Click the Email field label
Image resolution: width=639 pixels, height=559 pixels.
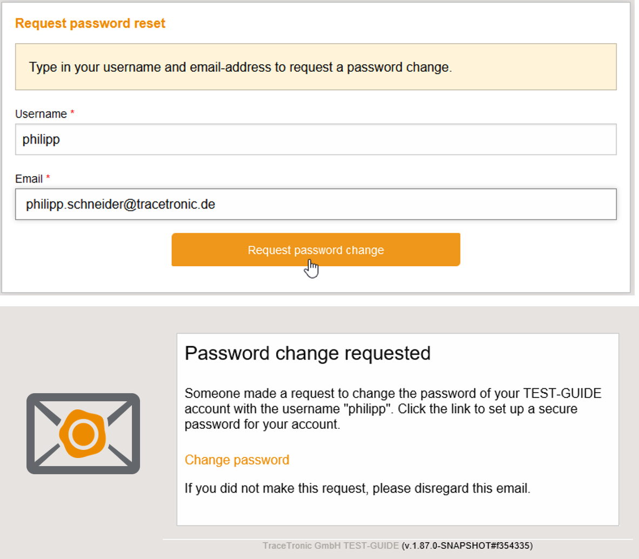click(x=29, y=179)
